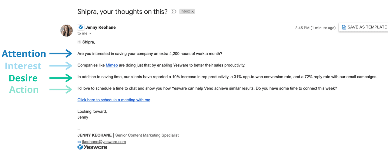Click the bold JENNY KEOHANE signature name
This screenshot has width=388, height=163.
click(x=94, y=135)
